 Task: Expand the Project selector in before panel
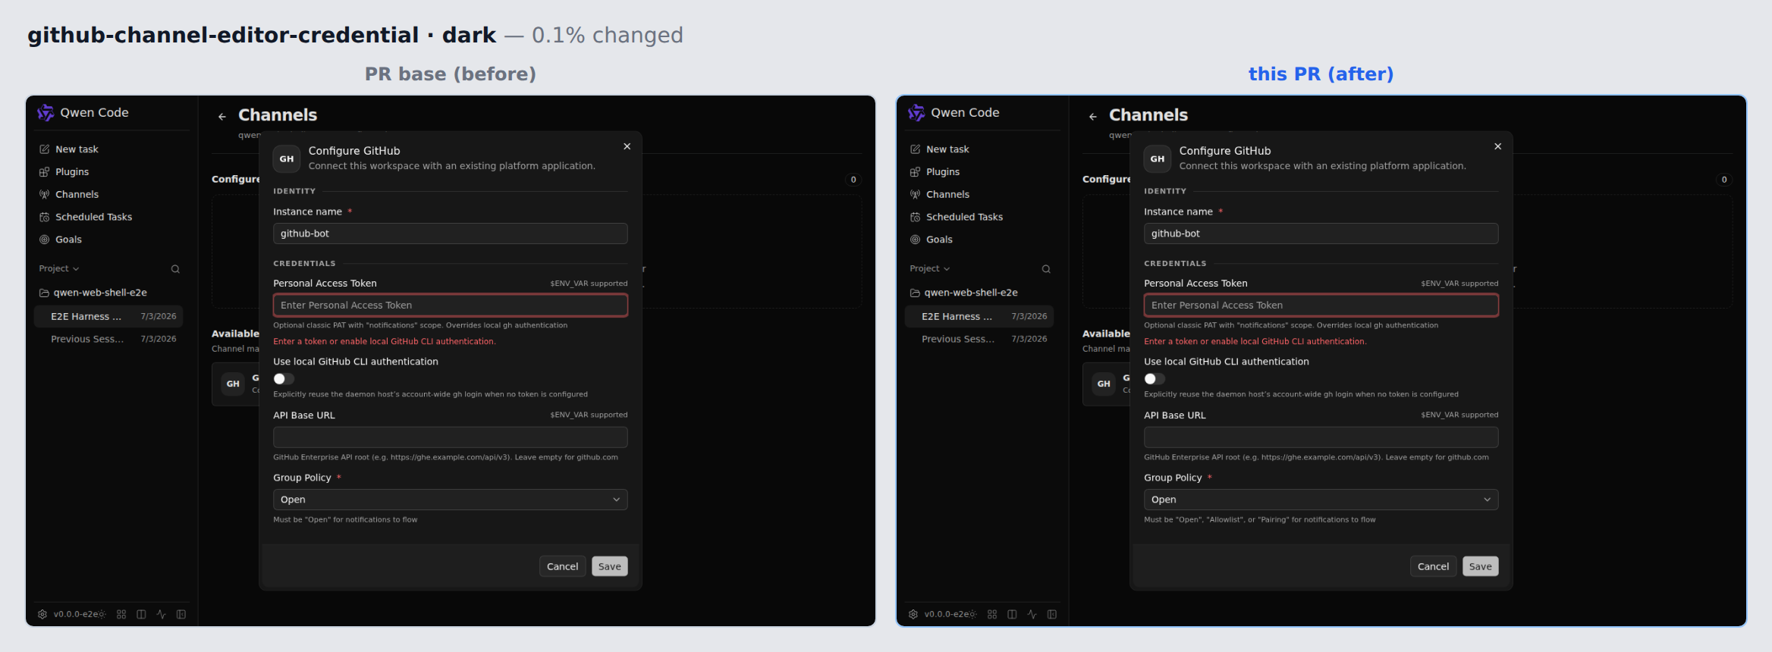pyautogui.click(x=59, y=268)
